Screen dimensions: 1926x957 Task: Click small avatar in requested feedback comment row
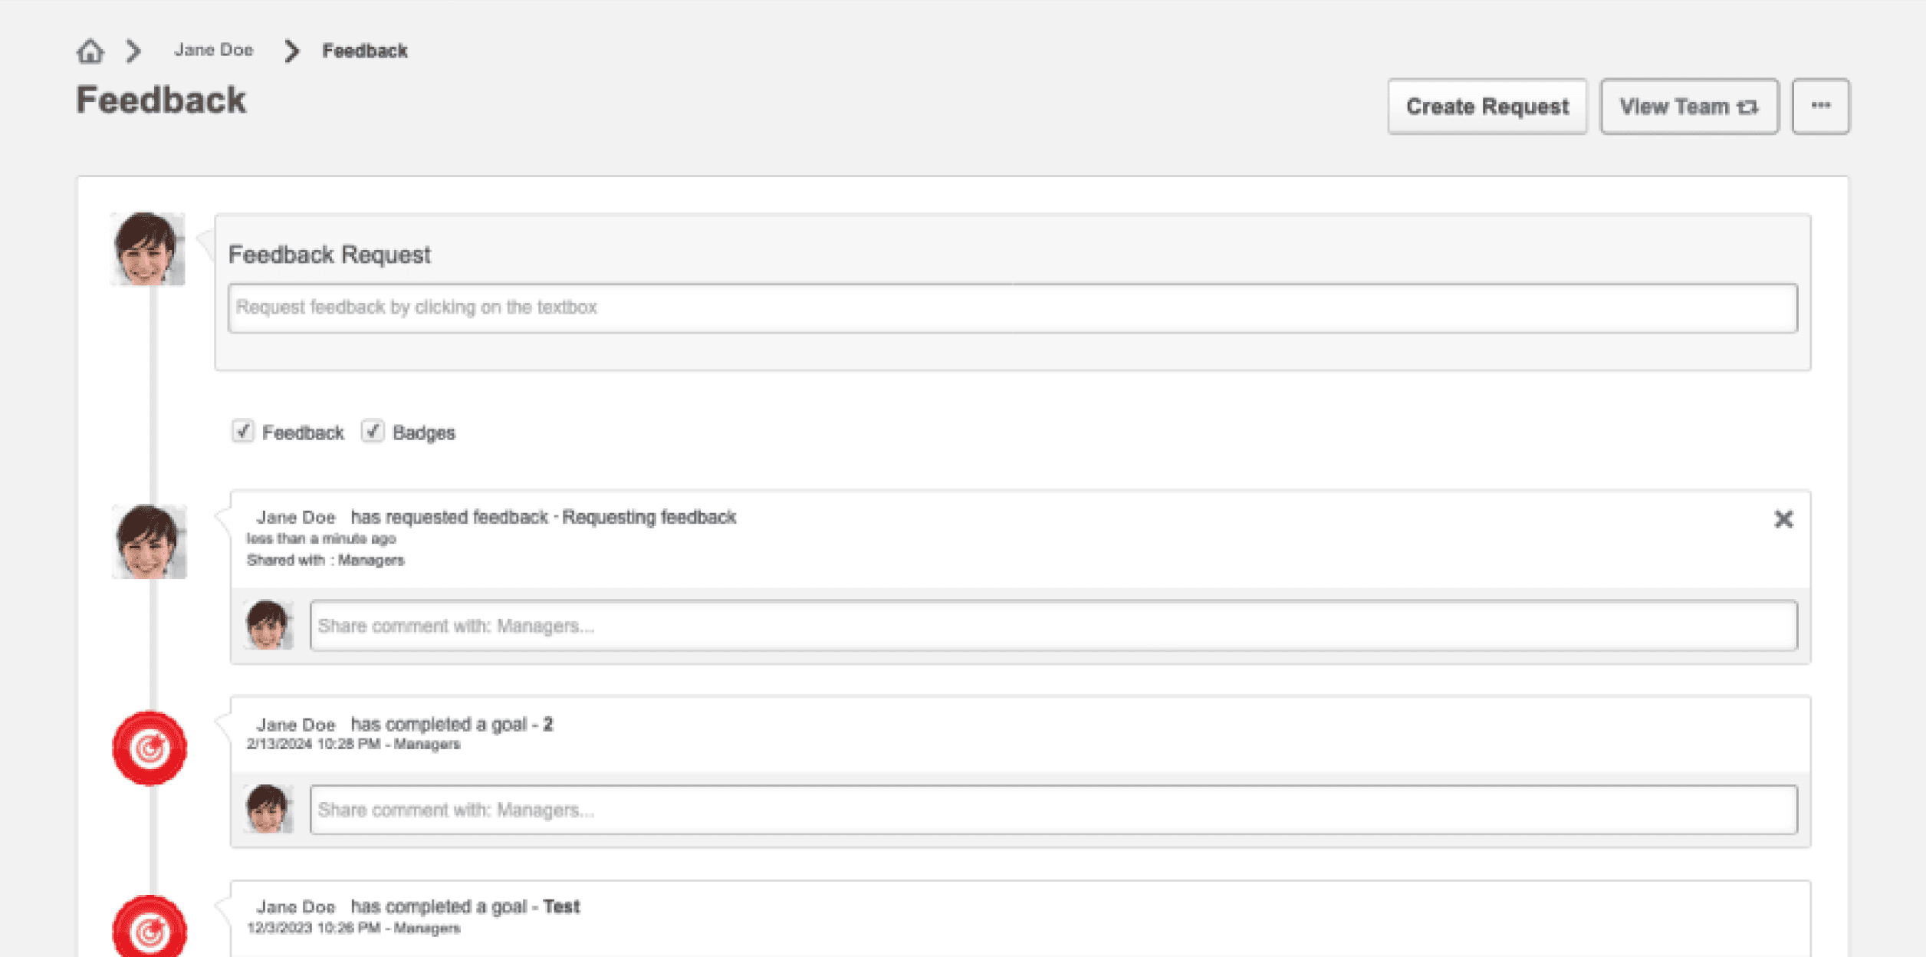click(x=268, y=625)
